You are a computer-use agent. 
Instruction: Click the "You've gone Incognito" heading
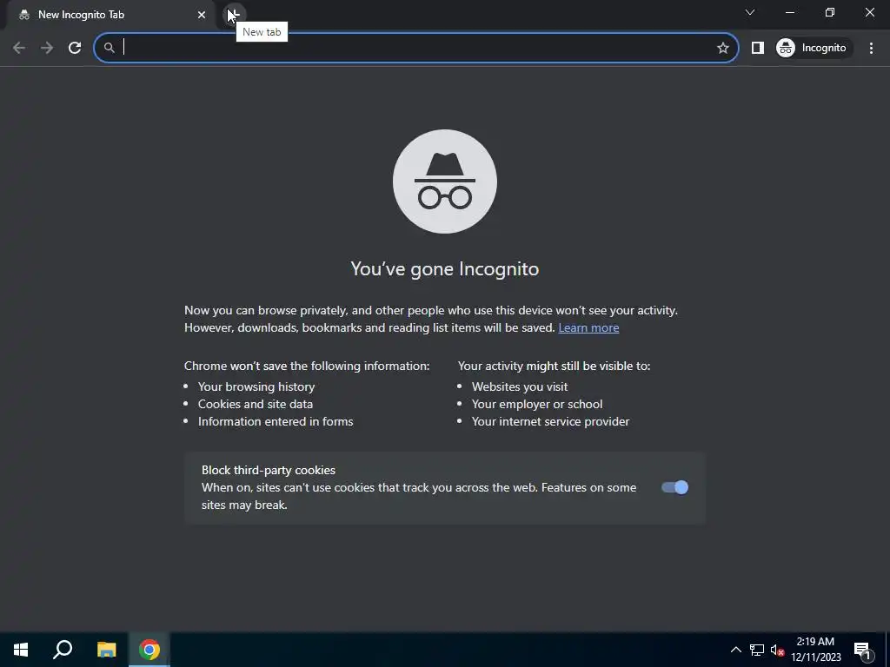[444, 268]
